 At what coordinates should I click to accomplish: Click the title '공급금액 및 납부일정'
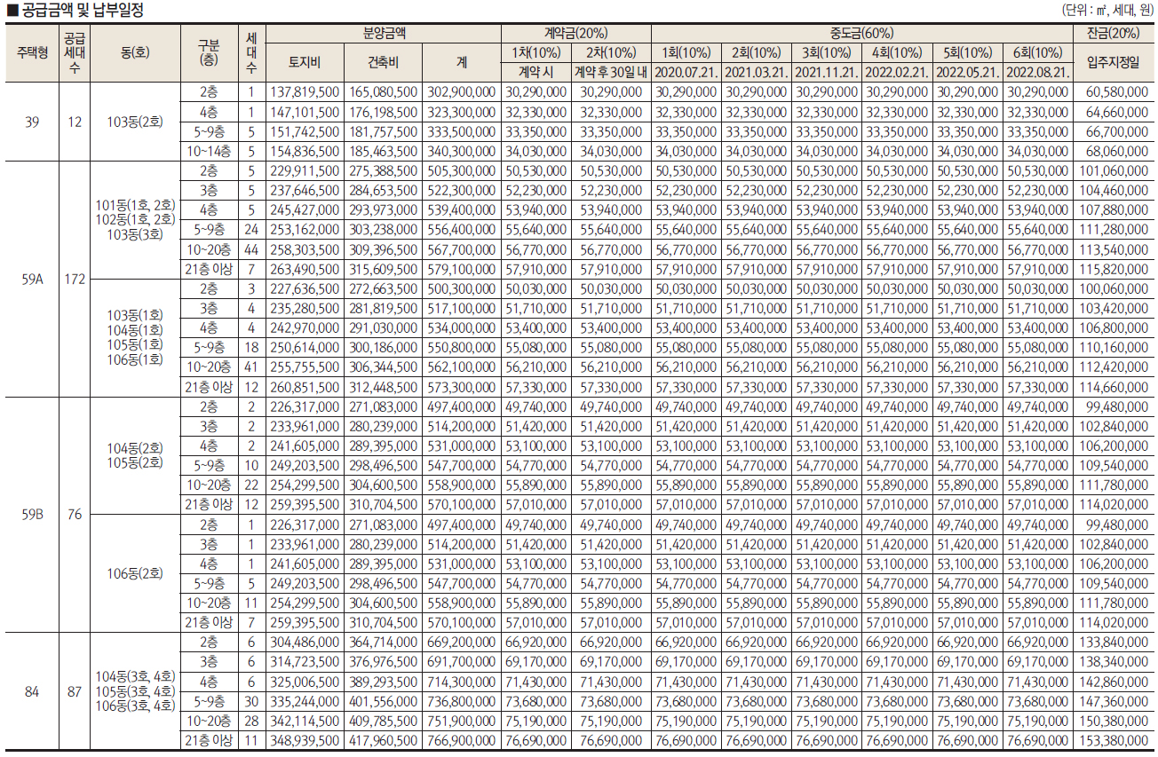click(83, 11)
